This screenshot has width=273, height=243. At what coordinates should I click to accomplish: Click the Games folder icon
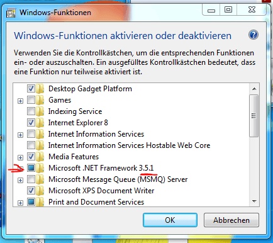coord(40,100)
